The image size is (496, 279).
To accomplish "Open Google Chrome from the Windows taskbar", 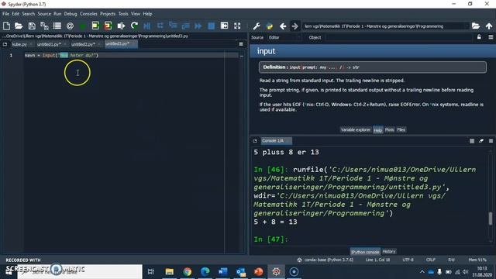I will [x=188, y=271].
